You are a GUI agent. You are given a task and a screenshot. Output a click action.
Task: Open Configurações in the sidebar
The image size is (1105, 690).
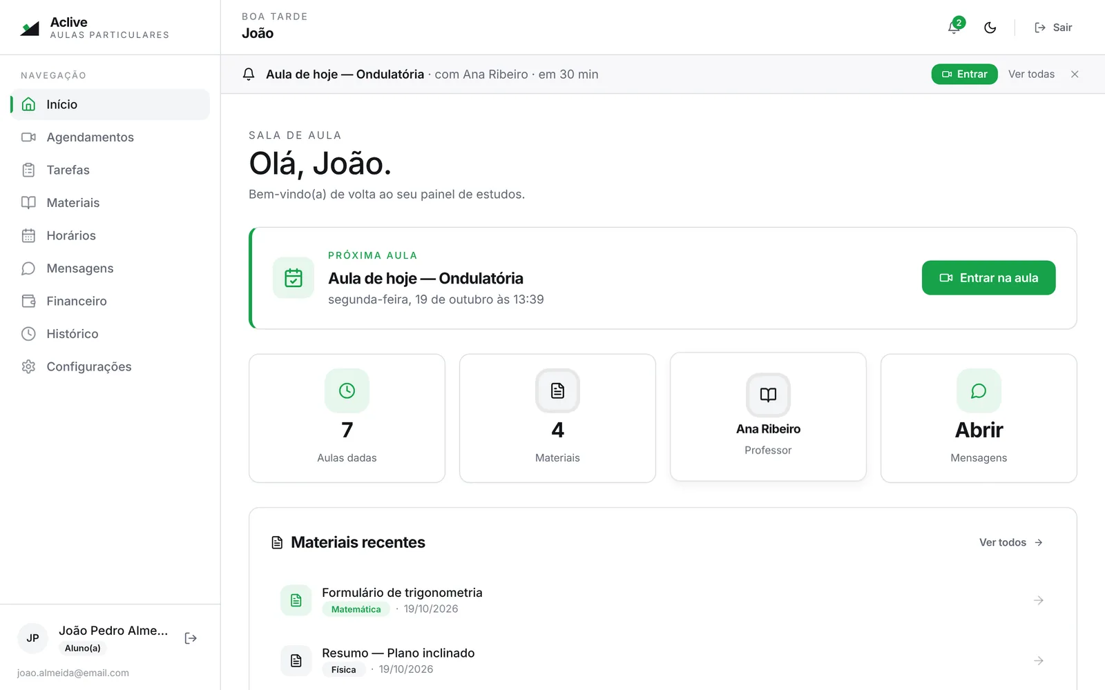[x=110, y=366]
